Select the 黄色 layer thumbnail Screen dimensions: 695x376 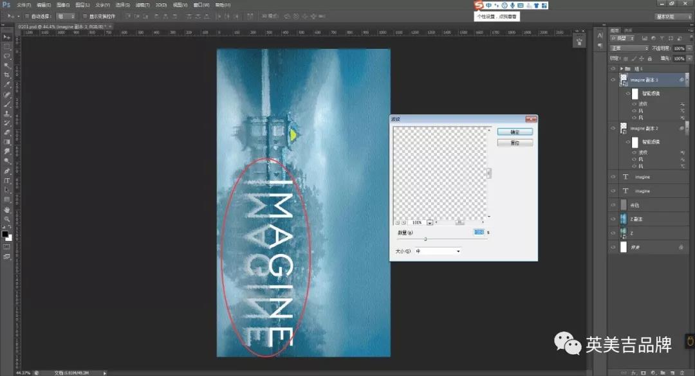[x=624, y=205]
